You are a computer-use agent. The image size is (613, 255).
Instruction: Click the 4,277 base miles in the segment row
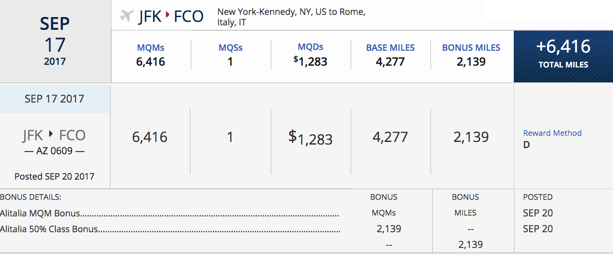pyautogui.click(x=390, y=137)
